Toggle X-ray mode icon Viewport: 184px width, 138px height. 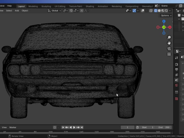click(x=151, y=11)
